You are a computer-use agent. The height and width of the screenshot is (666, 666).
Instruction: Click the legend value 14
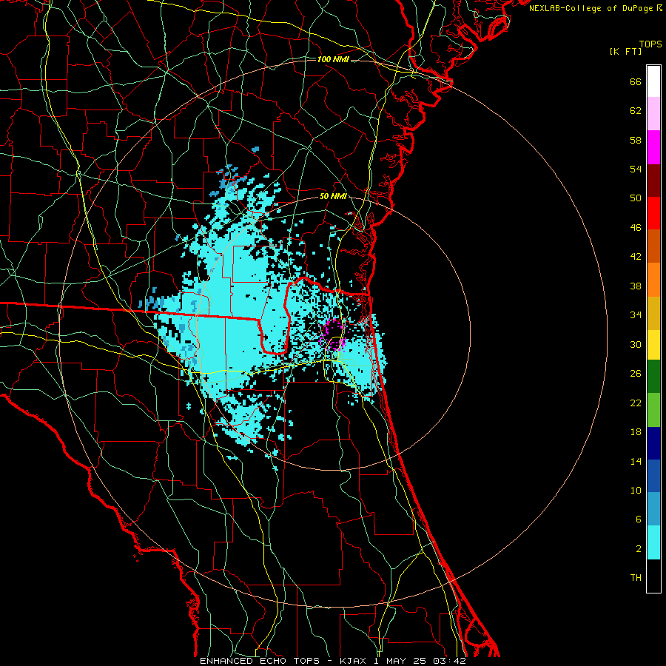(x=636, y=461)
